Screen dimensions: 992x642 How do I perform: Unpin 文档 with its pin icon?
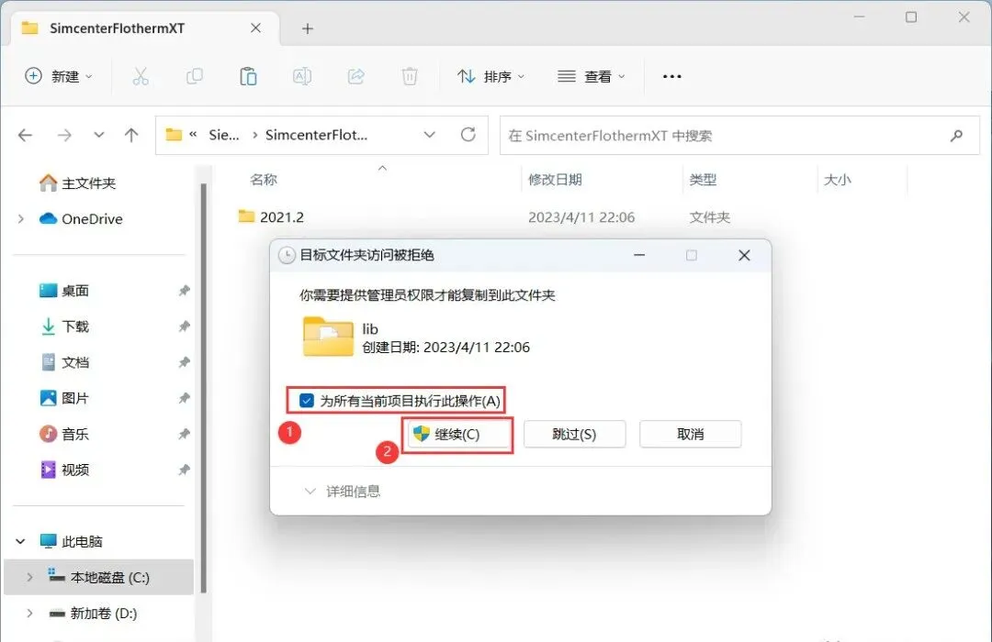(184, 362)
